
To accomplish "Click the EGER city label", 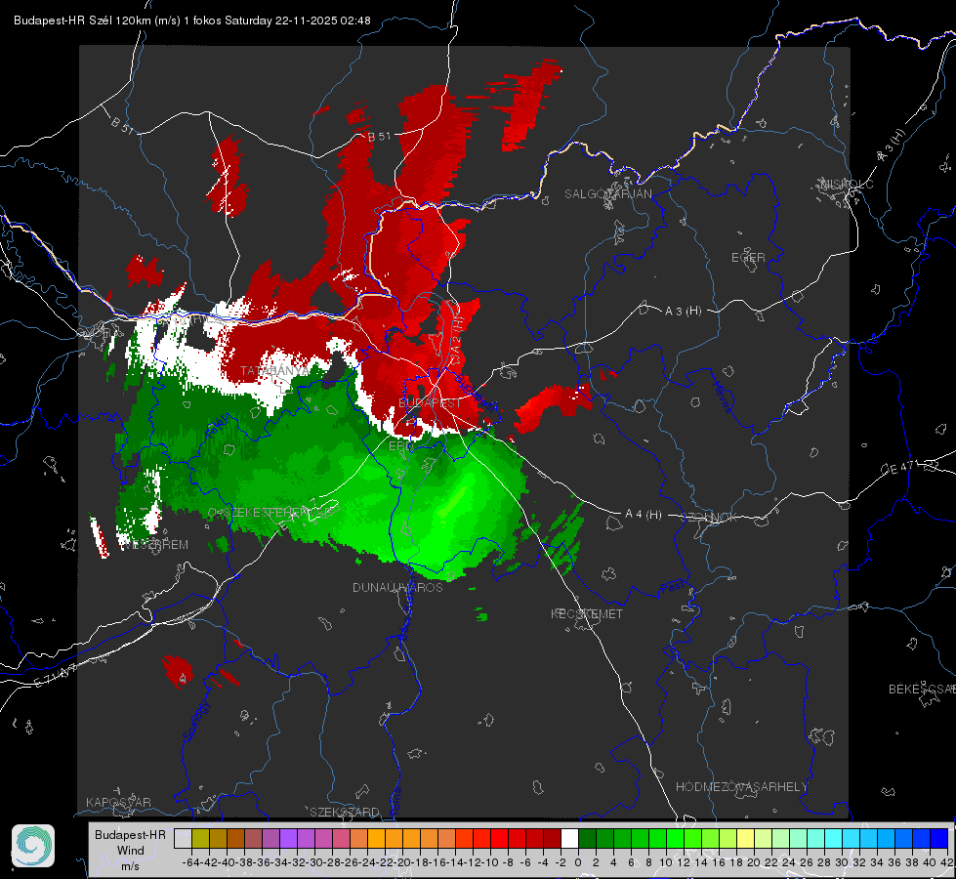I will (748, 258).
